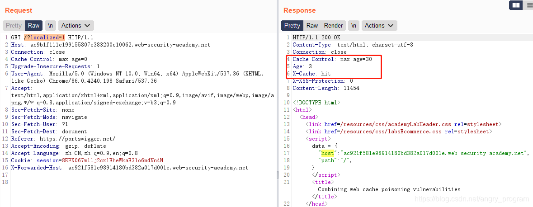Viewport: 533px width, 207px height.
Task: Click the <!DOCTYPE html> line in response
Action: (316, 102)
